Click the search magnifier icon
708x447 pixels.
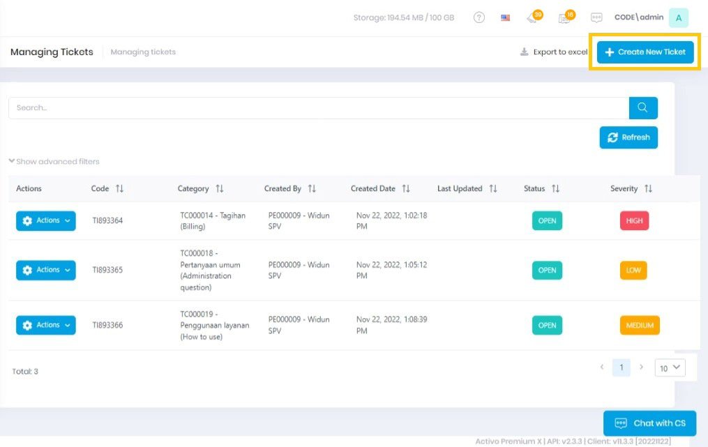coord(642,107)
